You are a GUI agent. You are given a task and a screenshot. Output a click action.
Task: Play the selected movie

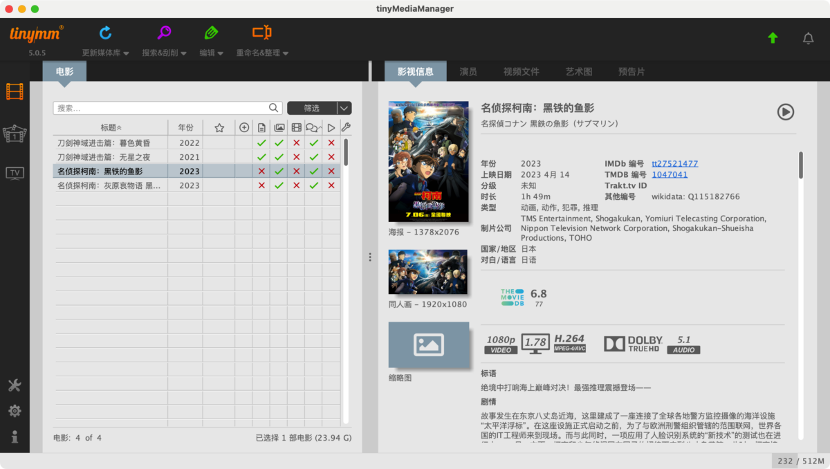click(x=785, y=111)
